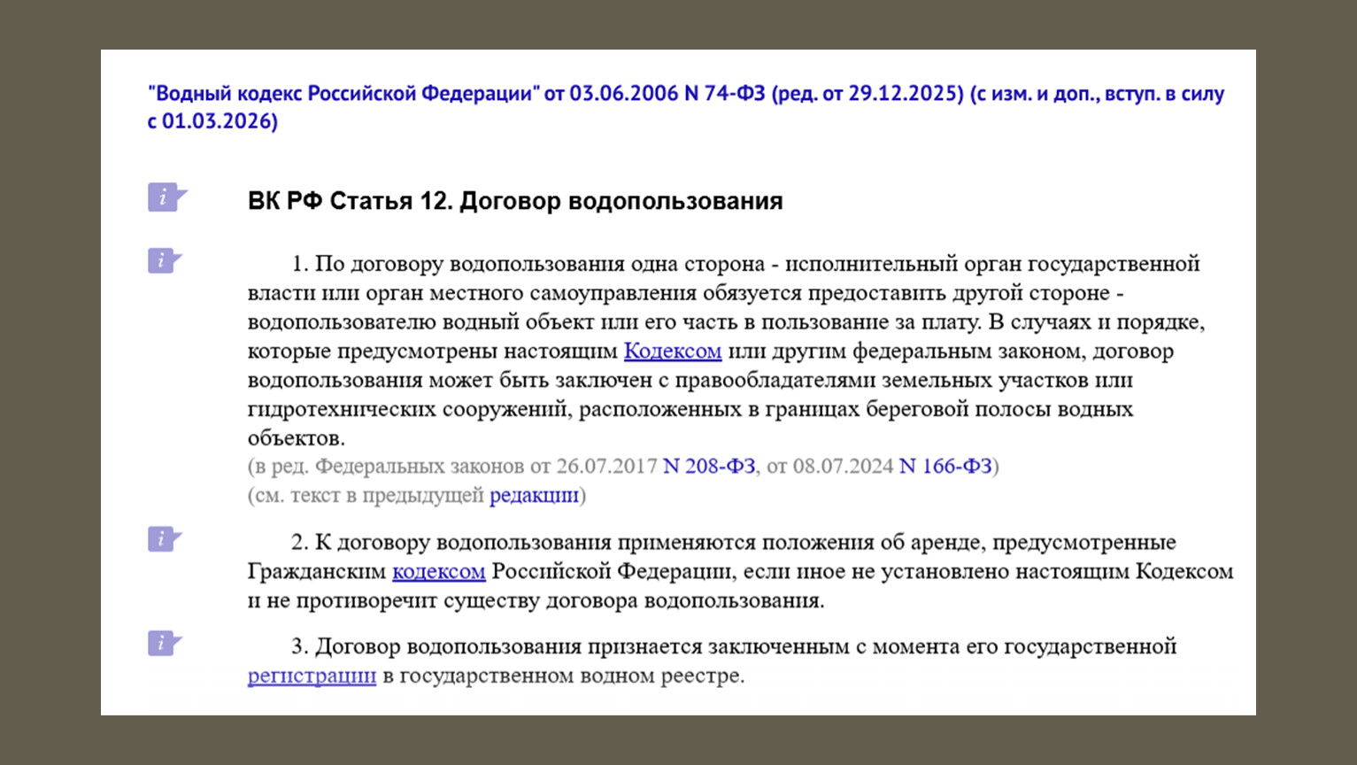Click the info icon beside paragraph 2

pyautogui.click(x=163, y=539)
